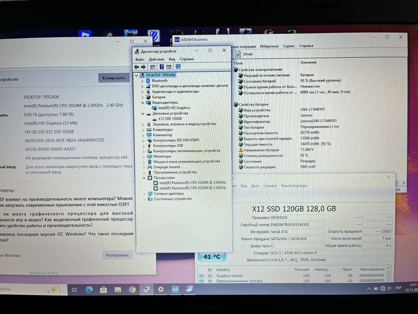
Task: Click the disk info app icon on the taskbar
Action: point(190,289)
